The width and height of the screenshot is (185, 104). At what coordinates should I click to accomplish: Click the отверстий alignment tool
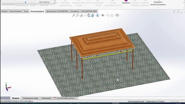43,5
